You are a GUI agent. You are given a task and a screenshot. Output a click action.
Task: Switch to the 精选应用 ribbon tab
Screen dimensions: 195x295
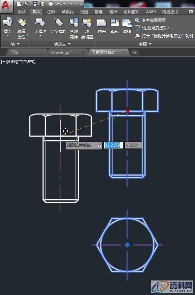tap(170, 12)
